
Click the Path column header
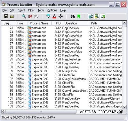click(x=105, y=23)
